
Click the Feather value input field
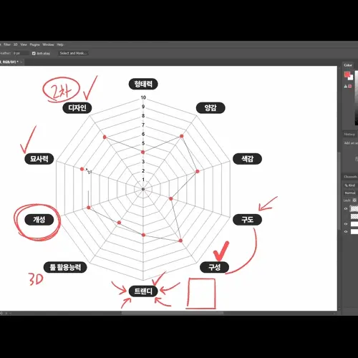coord(20,53)
